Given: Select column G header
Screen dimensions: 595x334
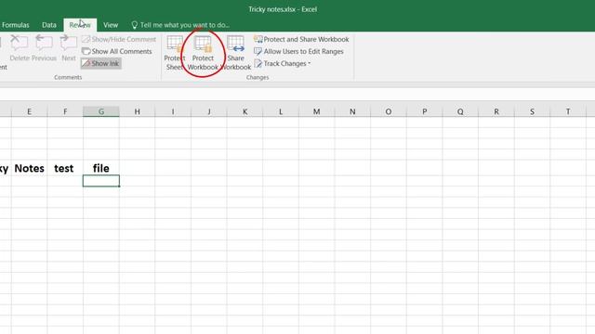Looking at the screenshot, I should click(x=101, y=111).
